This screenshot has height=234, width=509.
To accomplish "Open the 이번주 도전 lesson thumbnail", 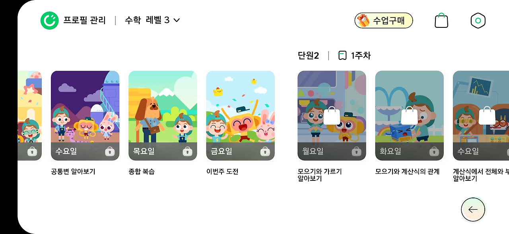I will 240,115.
